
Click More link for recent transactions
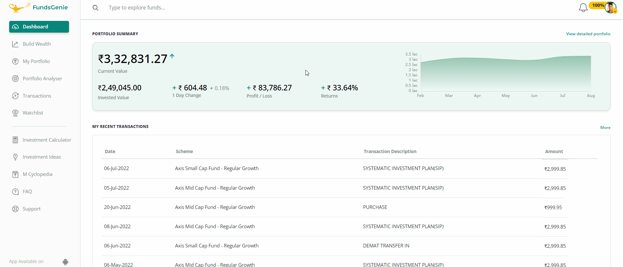point(605,128)
